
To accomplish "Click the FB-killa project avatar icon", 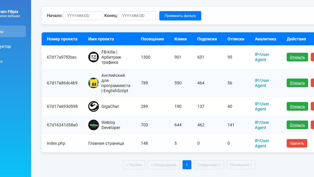I will point(93,57).
